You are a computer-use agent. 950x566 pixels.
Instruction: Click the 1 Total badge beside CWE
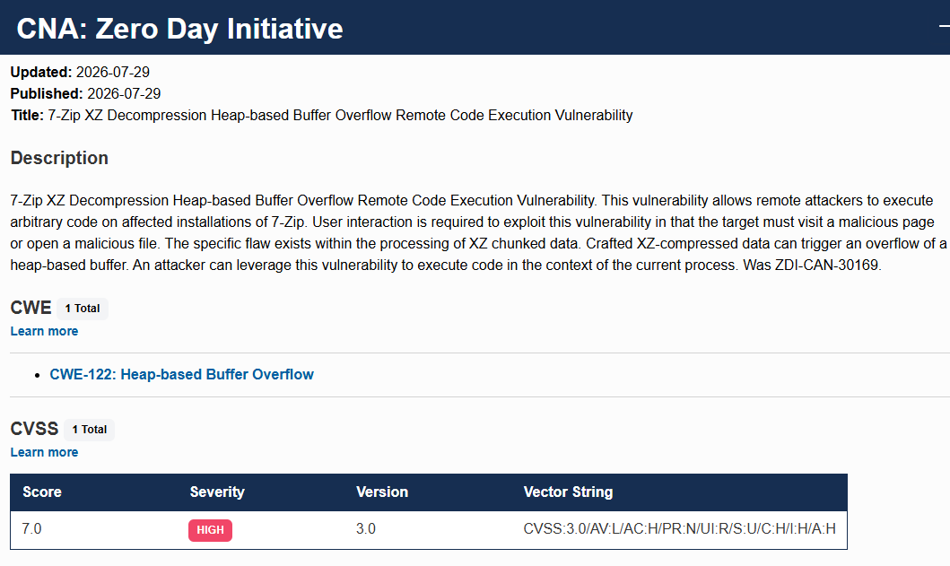pyautogui.click(x=83, y=309)
